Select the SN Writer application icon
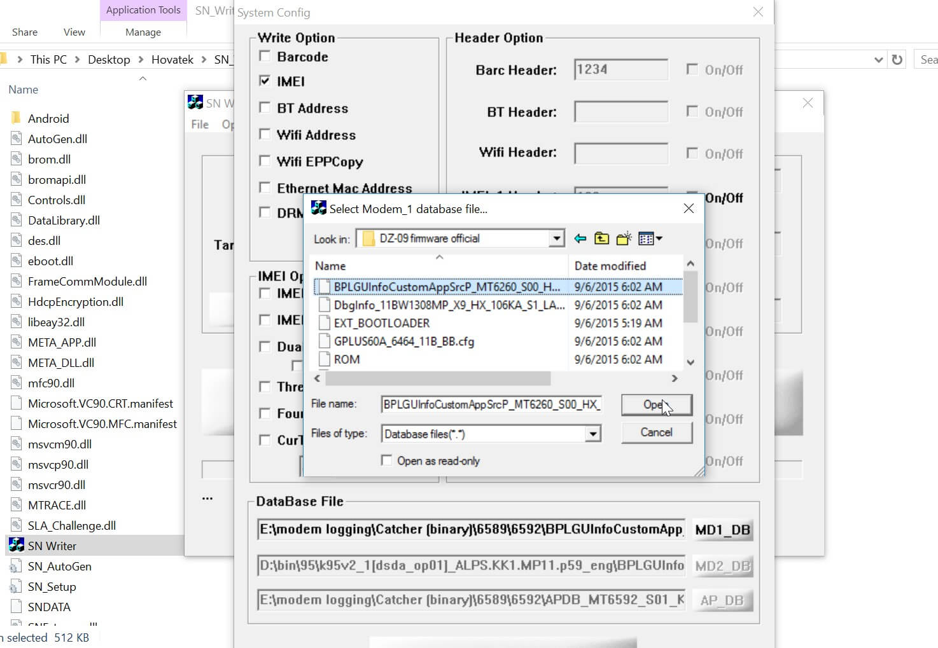The width and height of the screenshot is (938, 648). click(x=16, y=545)
